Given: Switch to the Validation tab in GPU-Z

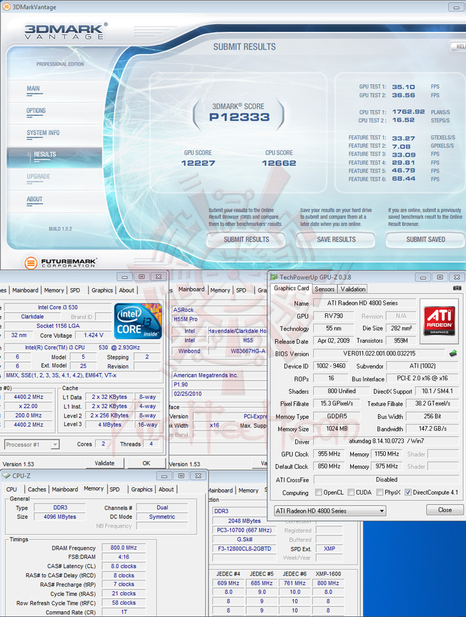Looking at the screenshot, I should coord(353,289).
